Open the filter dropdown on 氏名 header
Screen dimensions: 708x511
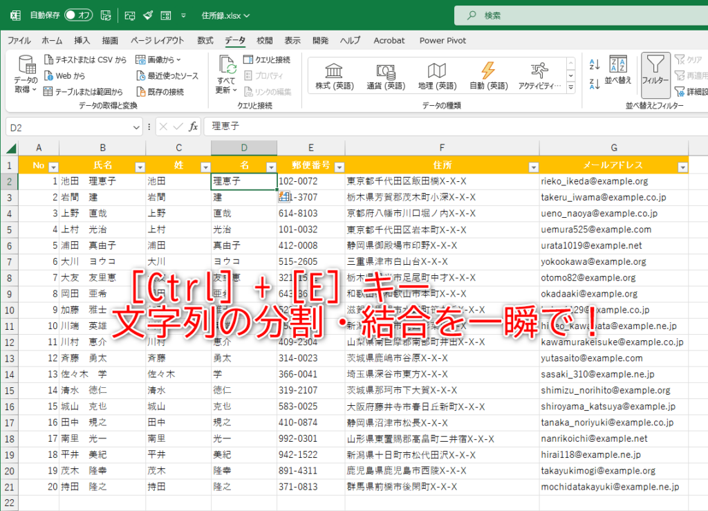point(139,167)
